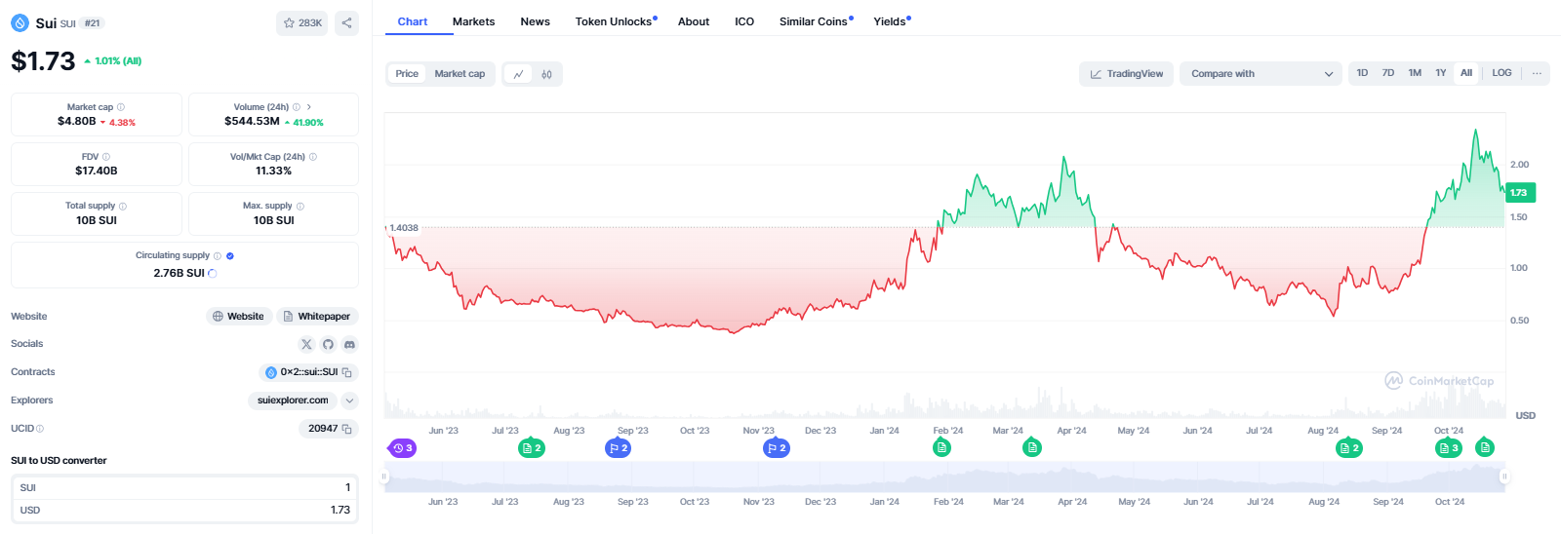Click the green news marker near Mar '24
The image size is (1561, 534).
point(1032,447)
